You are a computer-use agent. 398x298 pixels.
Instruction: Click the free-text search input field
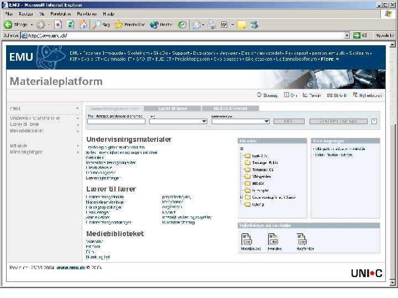click(116, 121)
